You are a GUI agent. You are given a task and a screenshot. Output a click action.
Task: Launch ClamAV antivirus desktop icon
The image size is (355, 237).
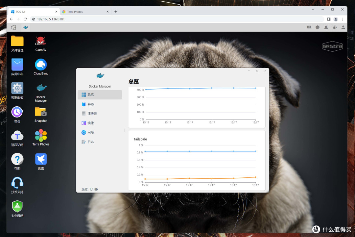(41, 43)
